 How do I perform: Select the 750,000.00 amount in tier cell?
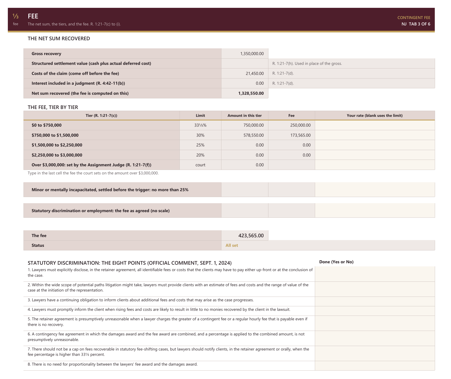245,125
